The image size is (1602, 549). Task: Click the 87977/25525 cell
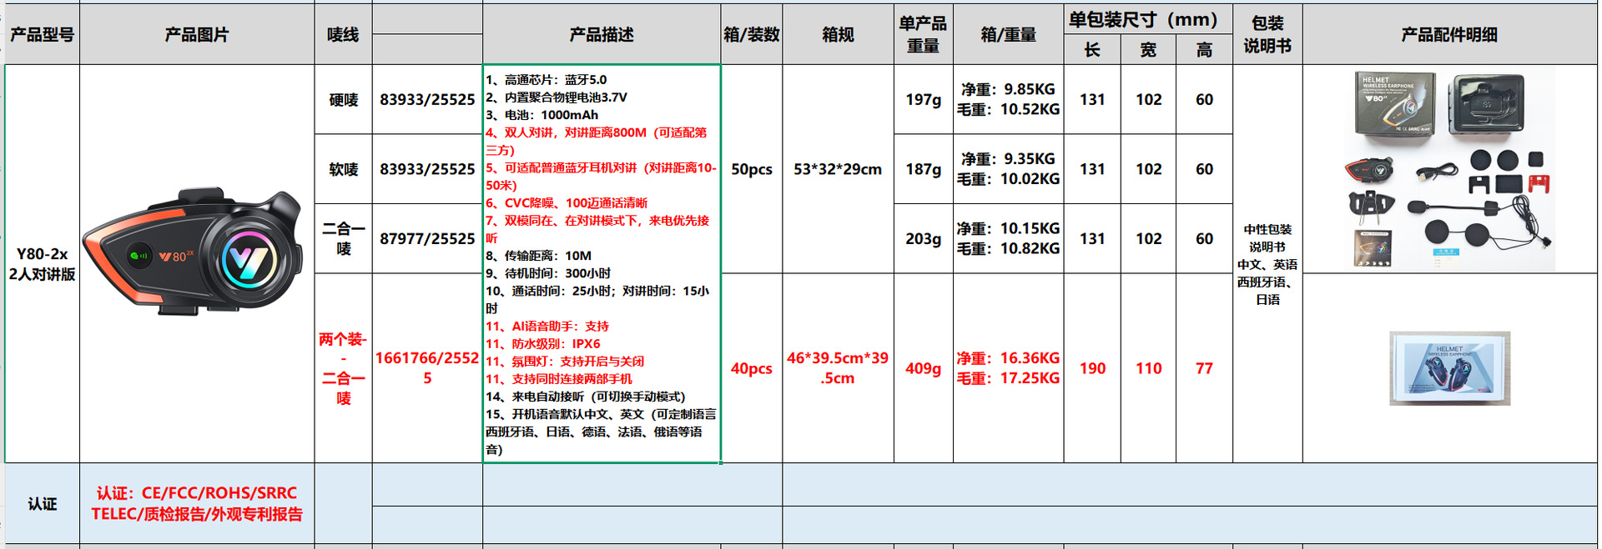(x=427, y=238)
